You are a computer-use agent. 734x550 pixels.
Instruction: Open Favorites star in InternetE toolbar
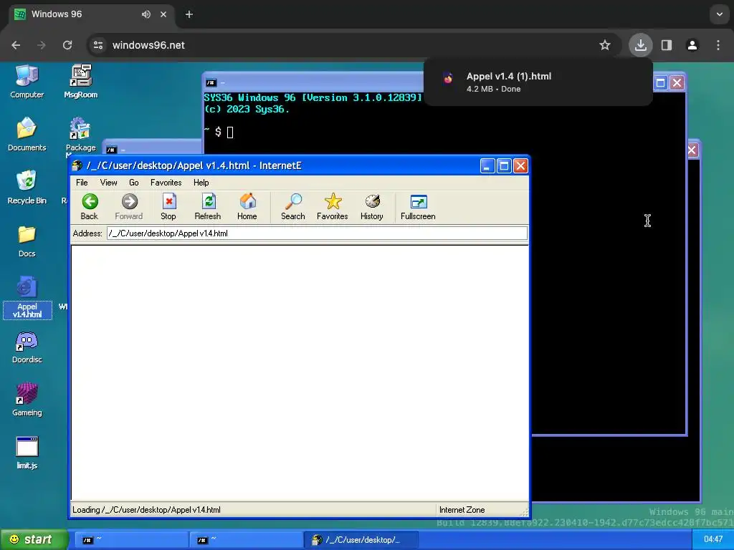pyautogui.click(x=333, y=207)
